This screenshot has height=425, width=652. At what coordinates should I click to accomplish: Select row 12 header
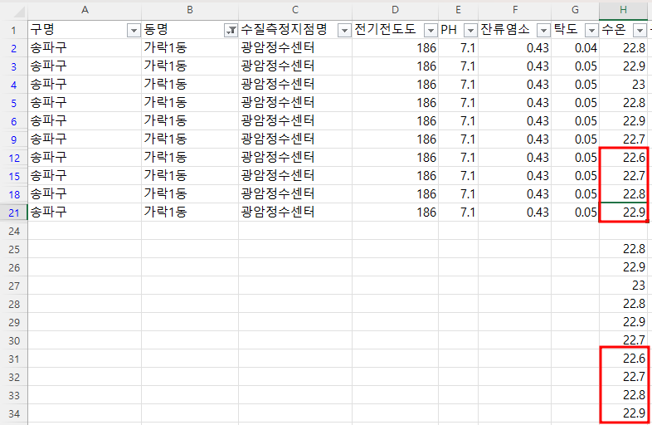14,158
